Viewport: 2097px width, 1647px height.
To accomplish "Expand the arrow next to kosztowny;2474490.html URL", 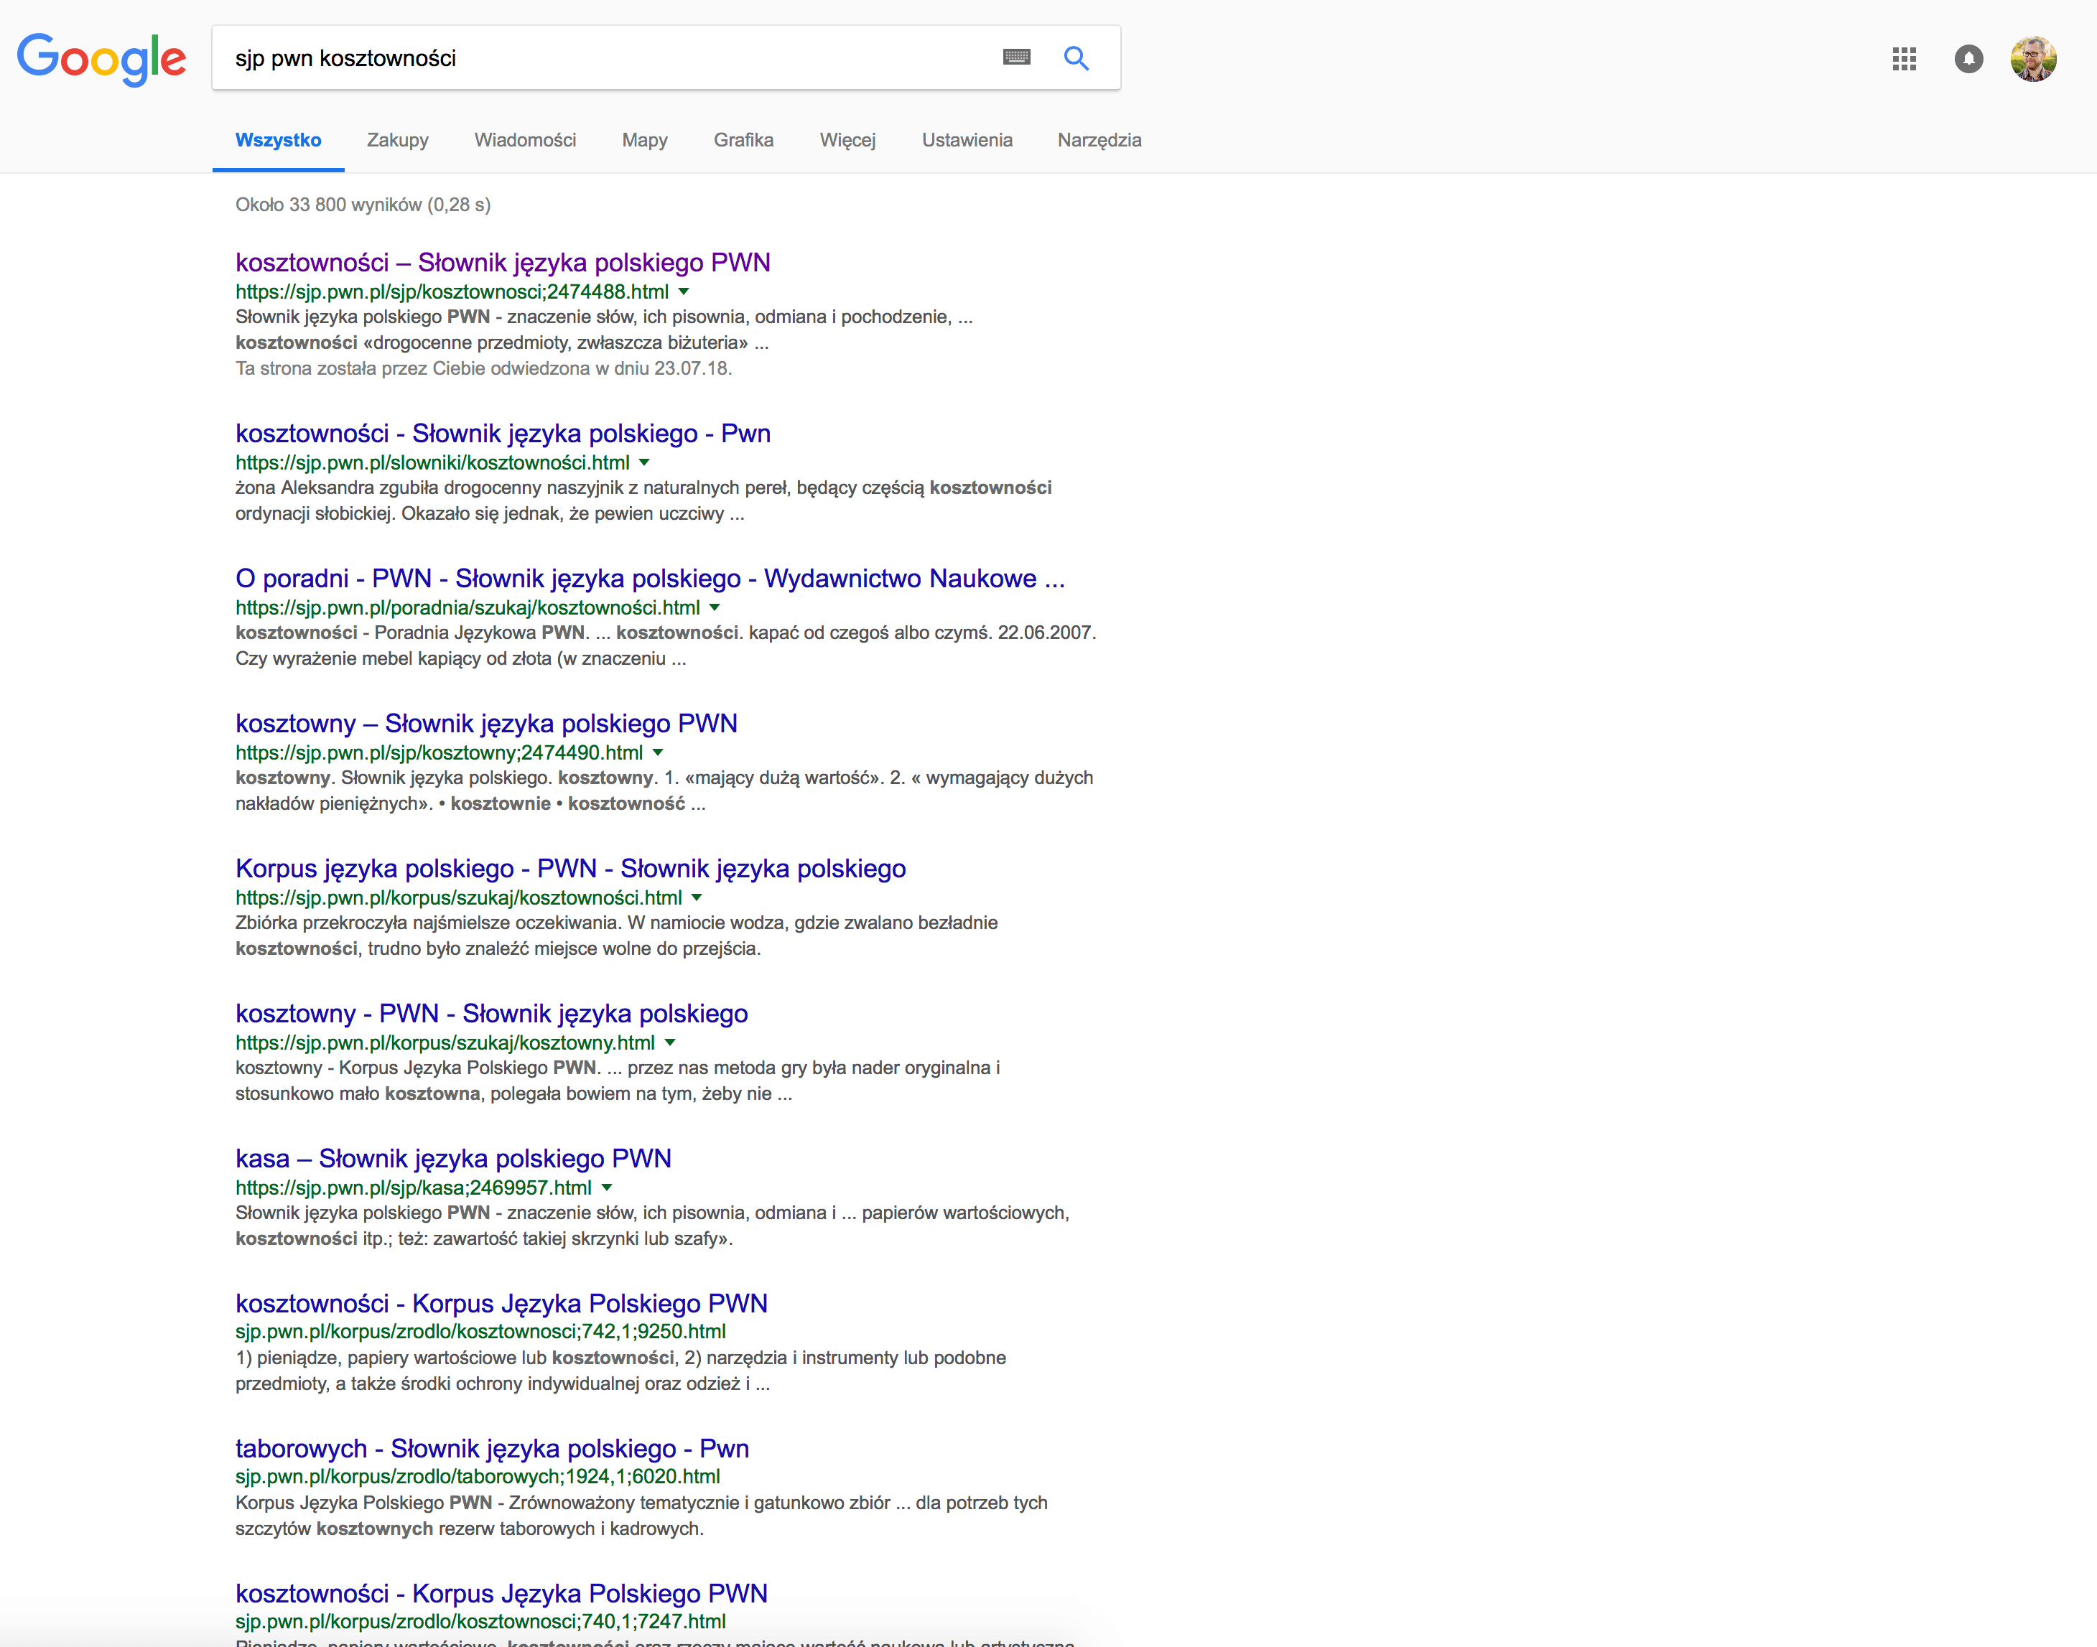I will (658, 752).
